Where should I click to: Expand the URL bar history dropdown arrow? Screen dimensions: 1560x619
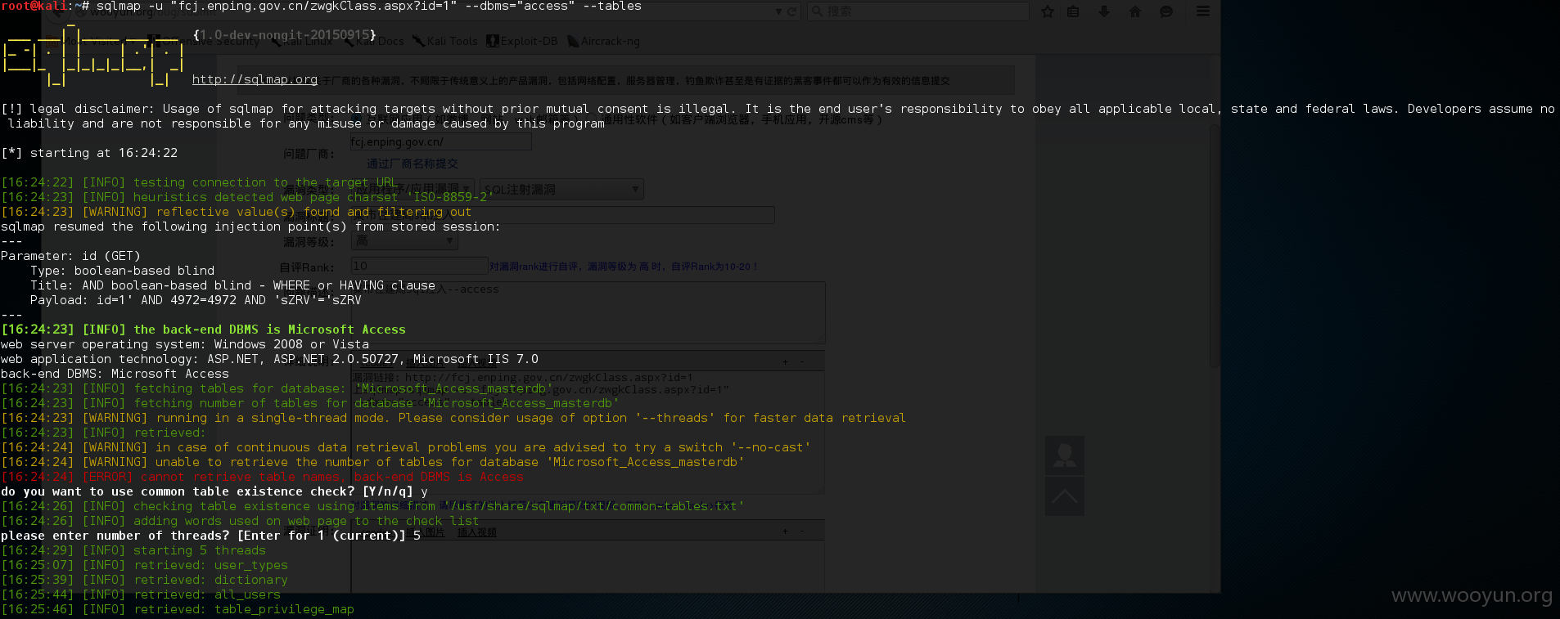click(779, 11)
